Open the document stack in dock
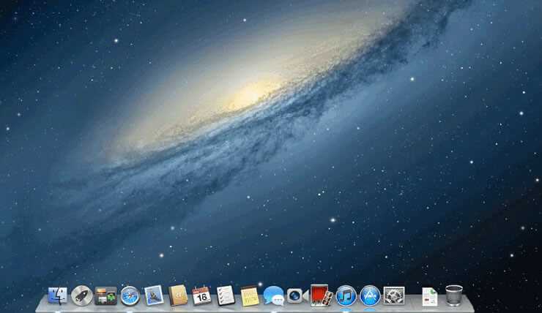The width and height of the screenshot is (542, 313). tap(430, 297)
